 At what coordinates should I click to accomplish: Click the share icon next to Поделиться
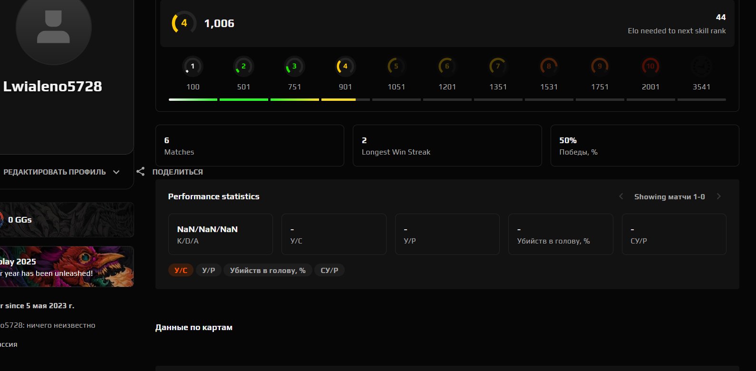[x=140, y=172]
